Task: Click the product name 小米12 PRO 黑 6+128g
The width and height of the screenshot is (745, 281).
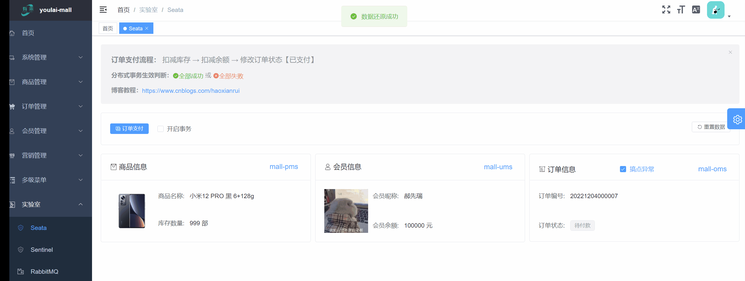Action: (222, 196)
